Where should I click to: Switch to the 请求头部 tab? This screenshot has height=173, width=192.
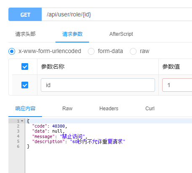point(25,34)
